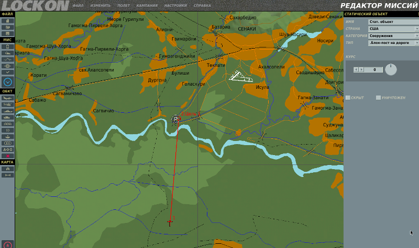The width and height of the screenshot is (419, 248).
Task: Click the свх.Ахалсопели label
Action: [96, 70]
